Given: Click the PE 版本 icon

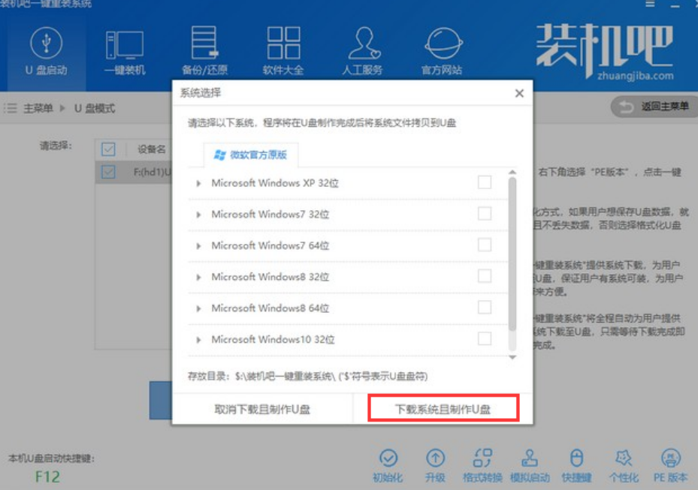Looking at the screenshot, I should [671, 458].
